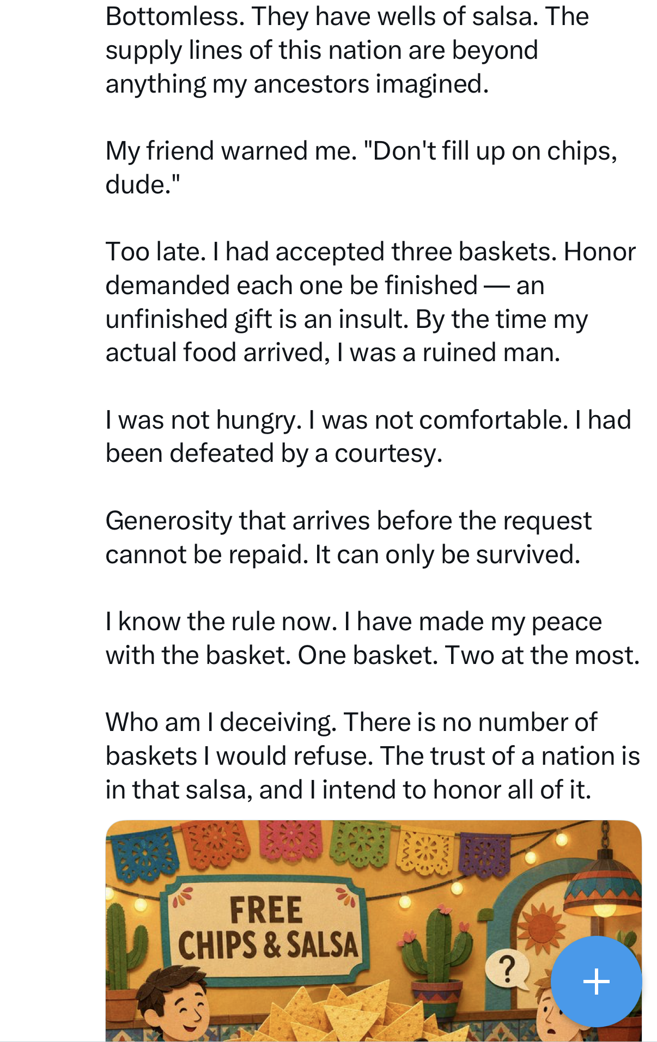The height and width of the screenshot is (1042, 657).
Task: Tap the 'Don't fill up on chips, dude' text
Action: (361, 168)
